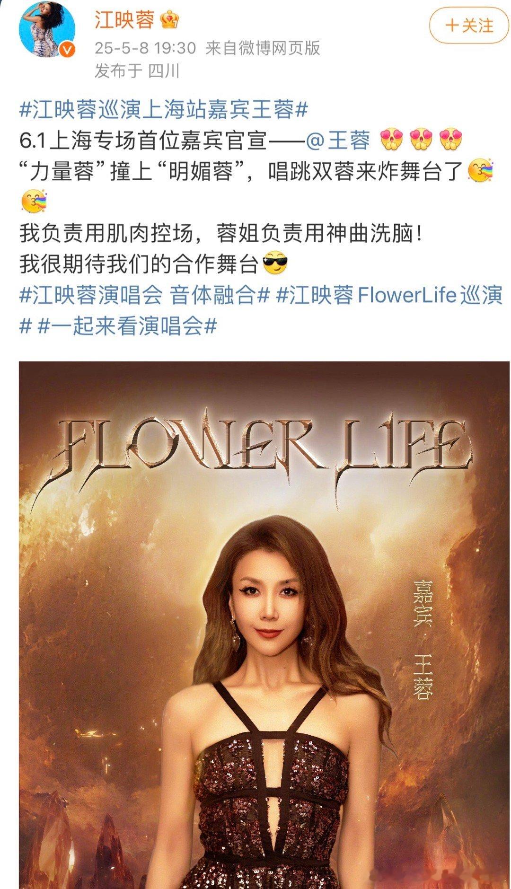The height and width of the screenshot is (889, 511).
Task: Open hashtag 江映蓉演唱会 音体融合
Action: click(144, 296)
